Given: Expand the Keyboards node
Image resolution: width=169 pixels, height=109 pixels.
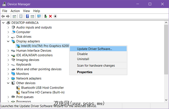Looking at the screenshot, I should click(8, 65).
